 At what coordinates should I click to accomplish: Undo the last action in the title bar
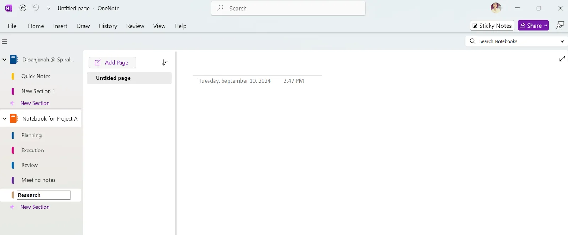[35, 8]
